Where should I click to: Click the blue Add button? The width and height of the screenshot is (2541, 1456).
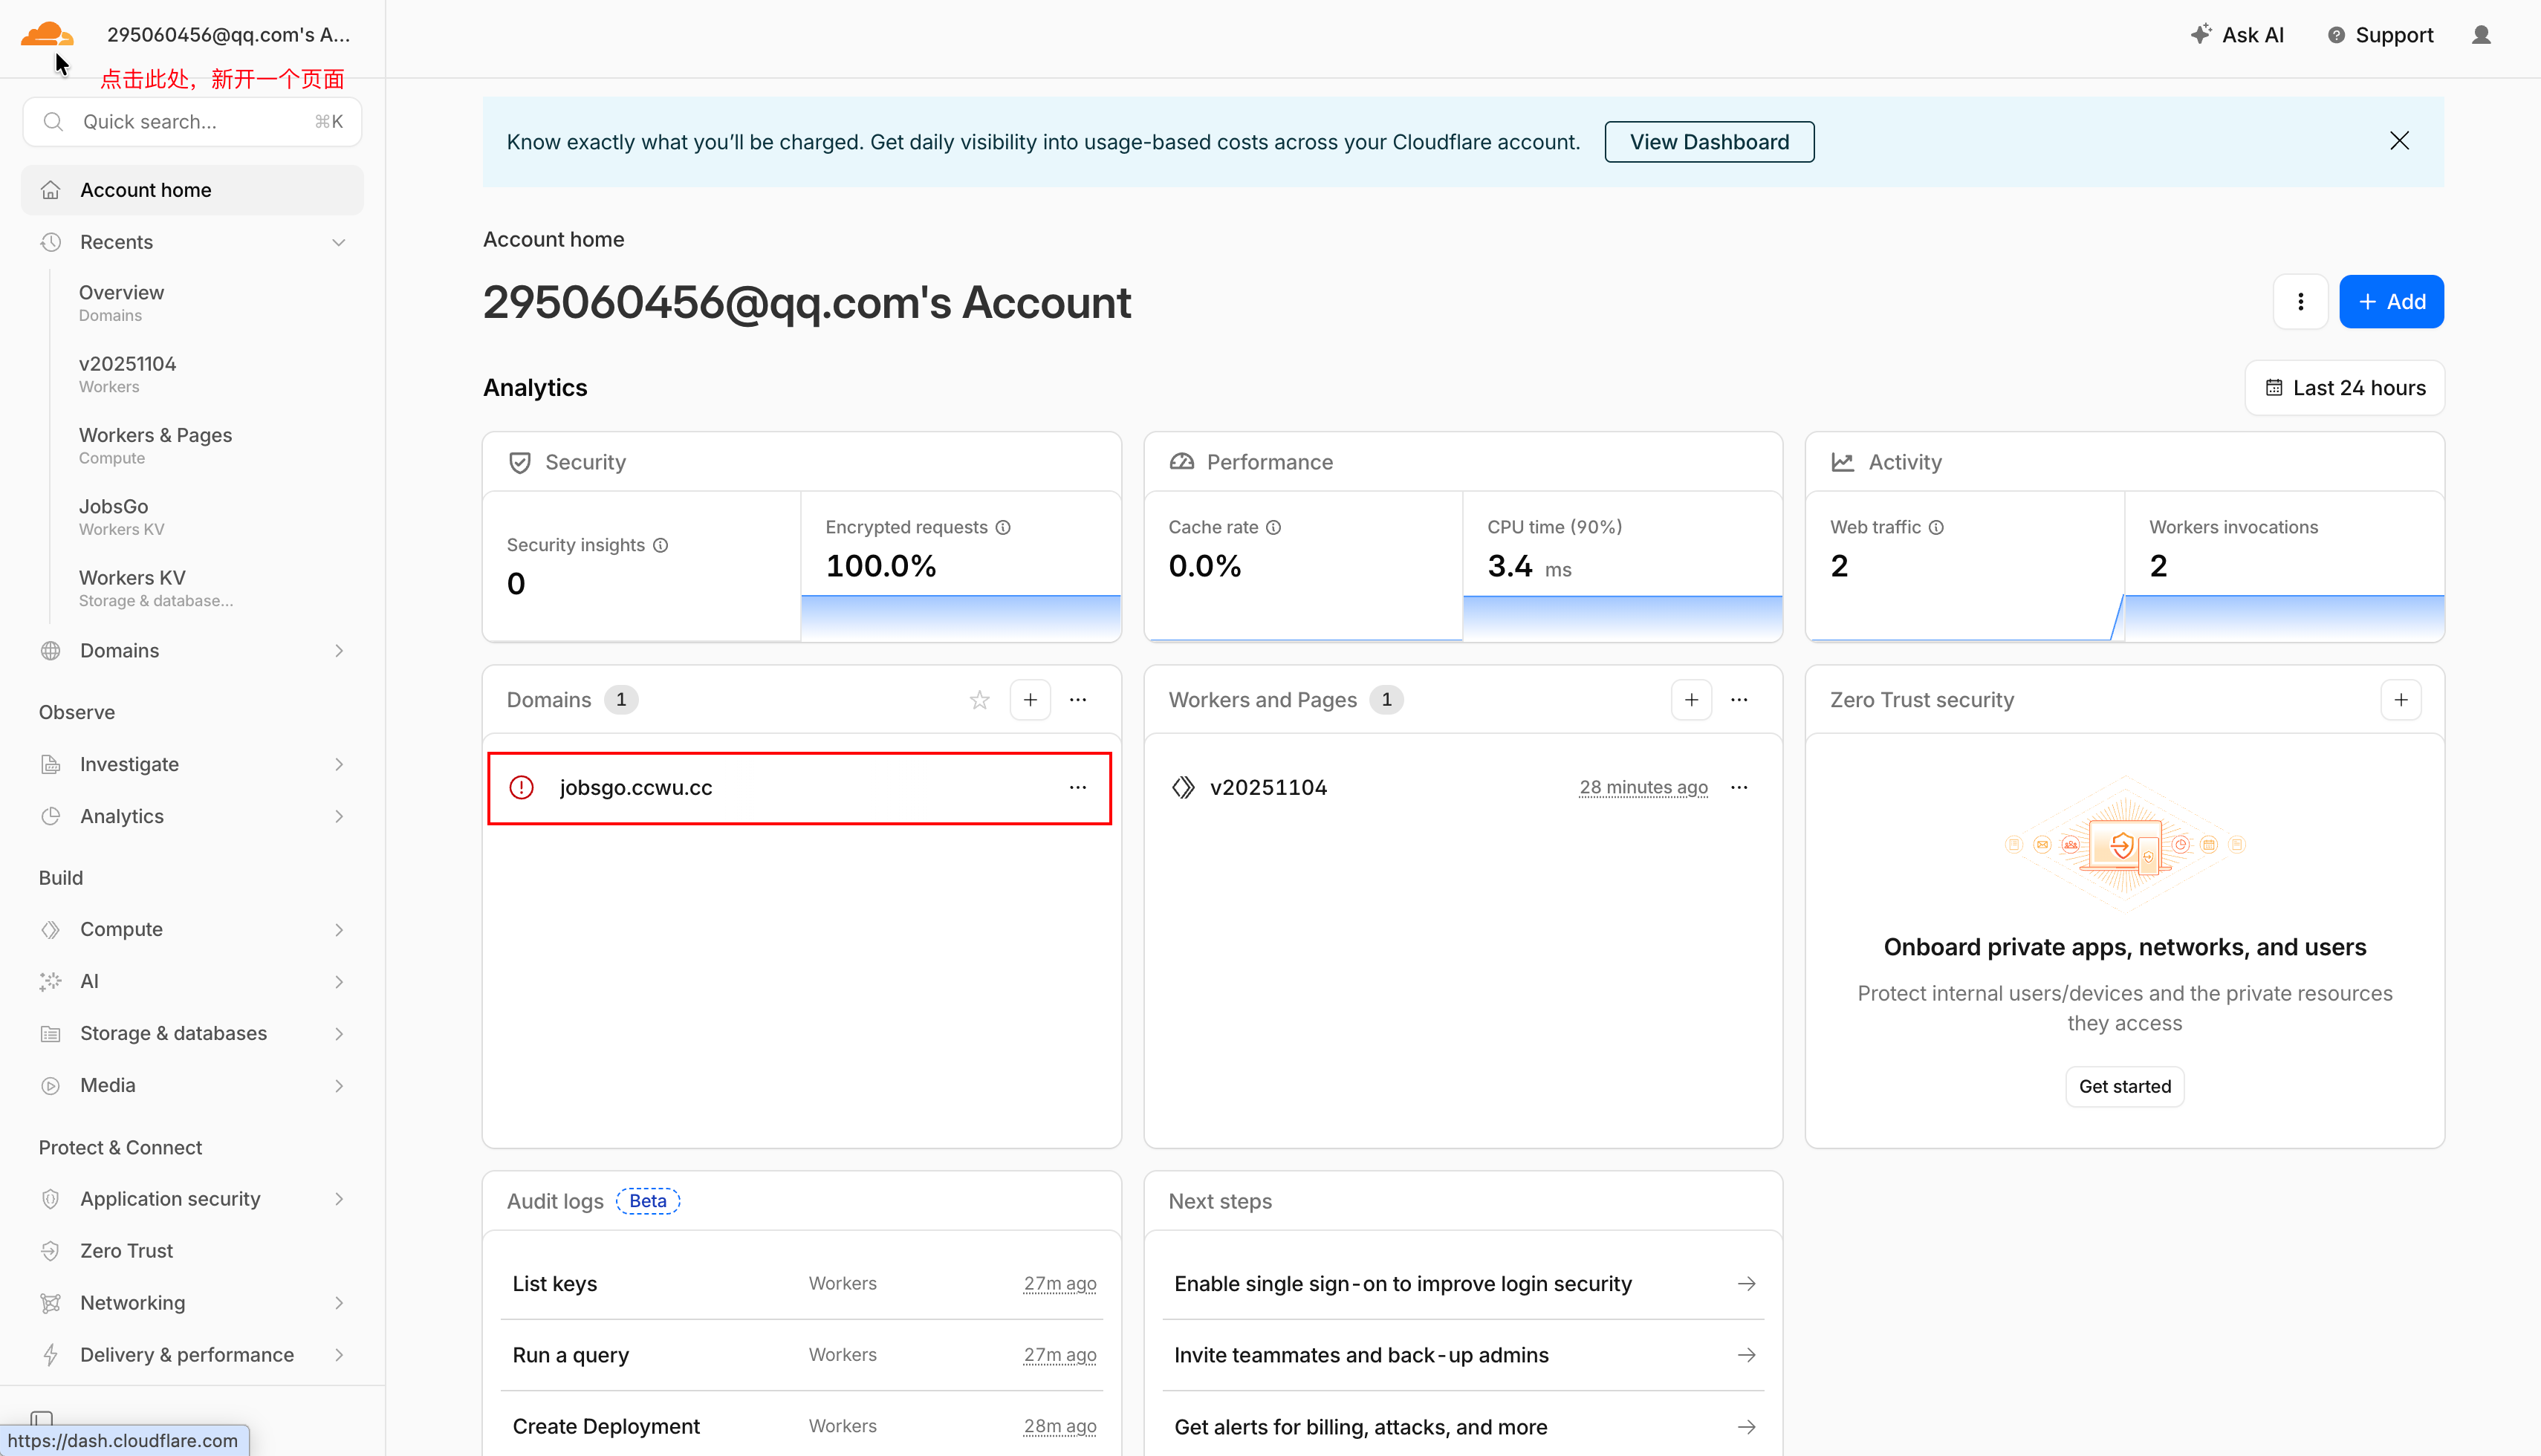click(2391, 302)
